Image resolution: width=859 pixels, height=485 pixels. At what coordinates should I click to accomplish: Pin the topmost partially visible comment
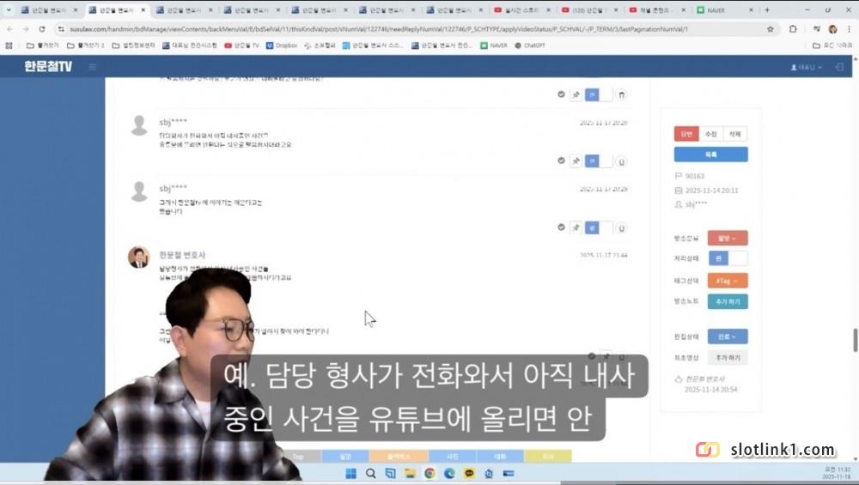click(576, 94)
